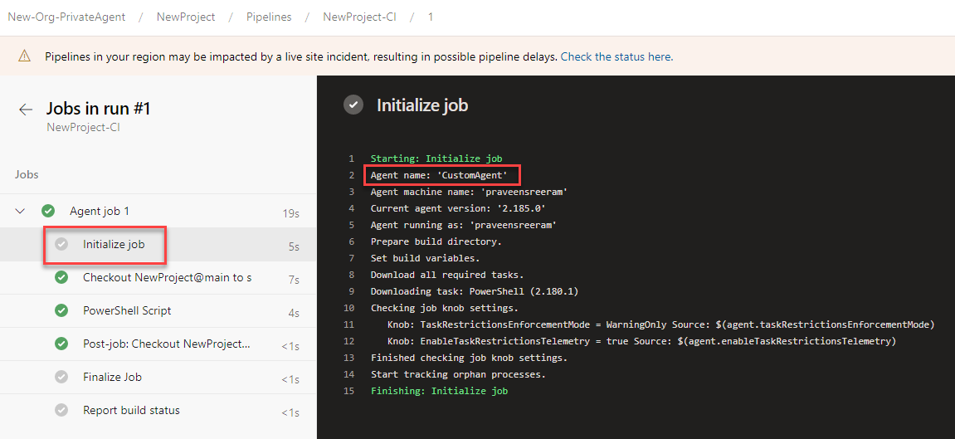Click the back arrow beside Jobs in run #1
Screen dimensions: 955x439
click(26, 110)
